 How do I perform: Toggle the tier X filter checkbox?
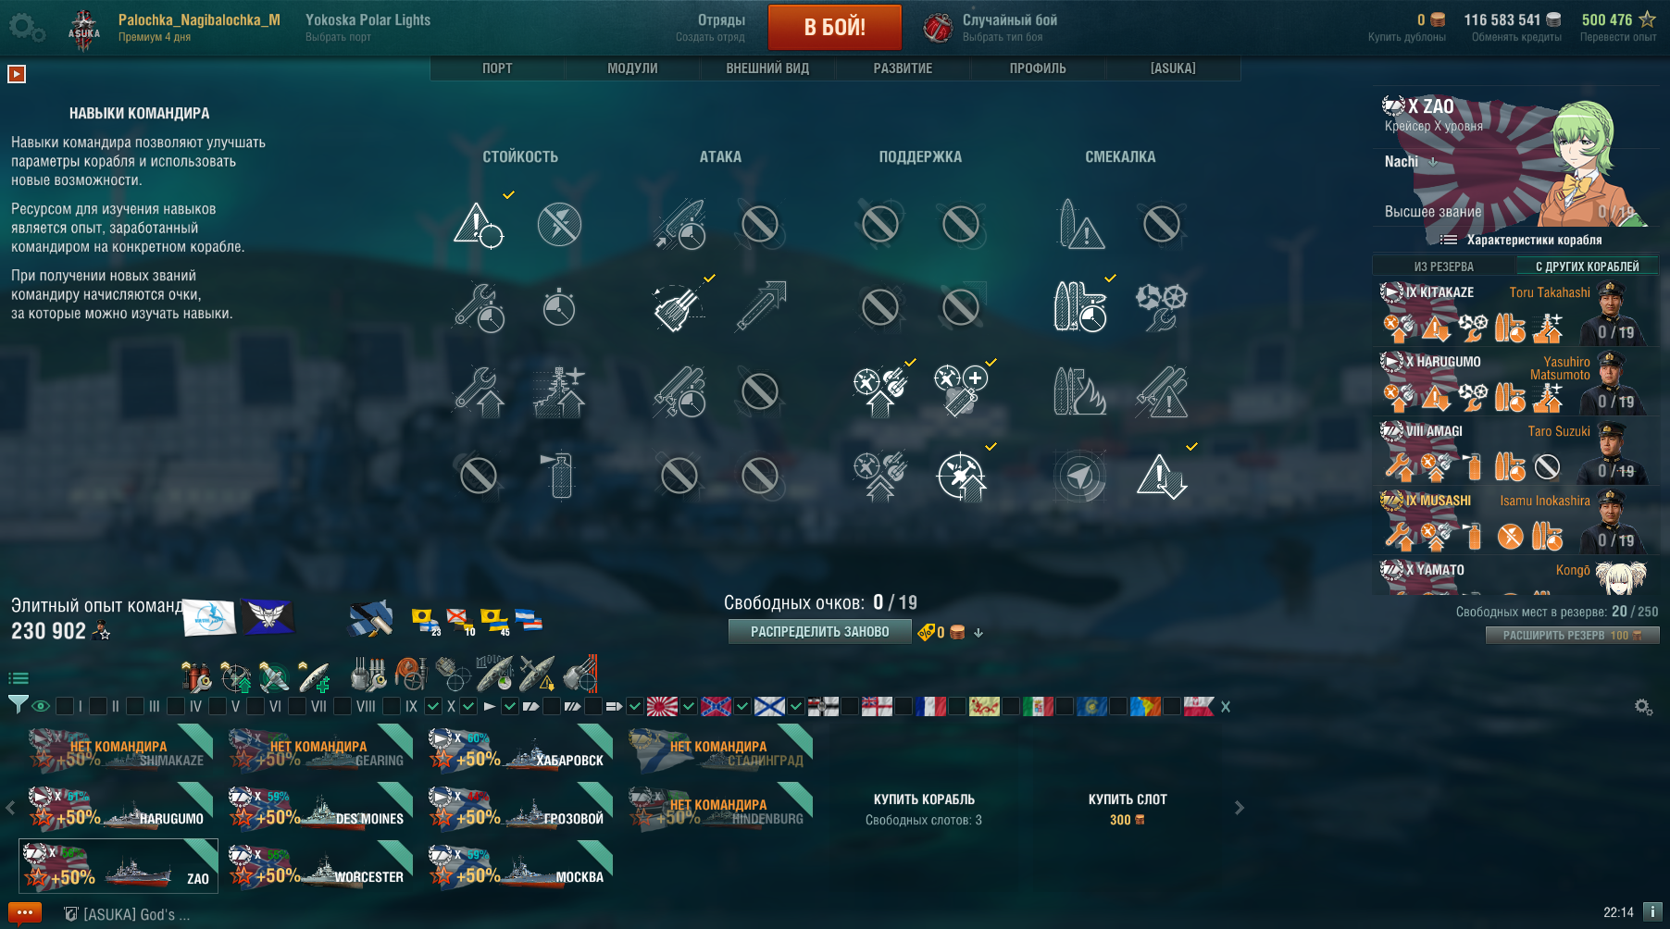pyautogui.click(x=432, y=706)
